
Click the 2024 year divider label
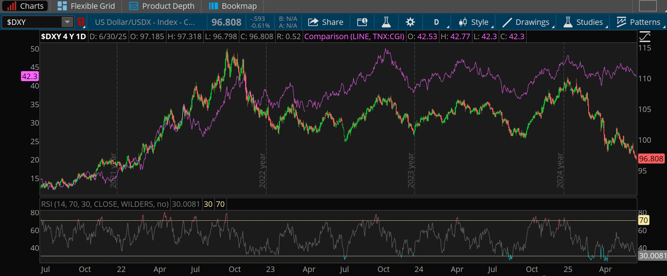(560, 170)
